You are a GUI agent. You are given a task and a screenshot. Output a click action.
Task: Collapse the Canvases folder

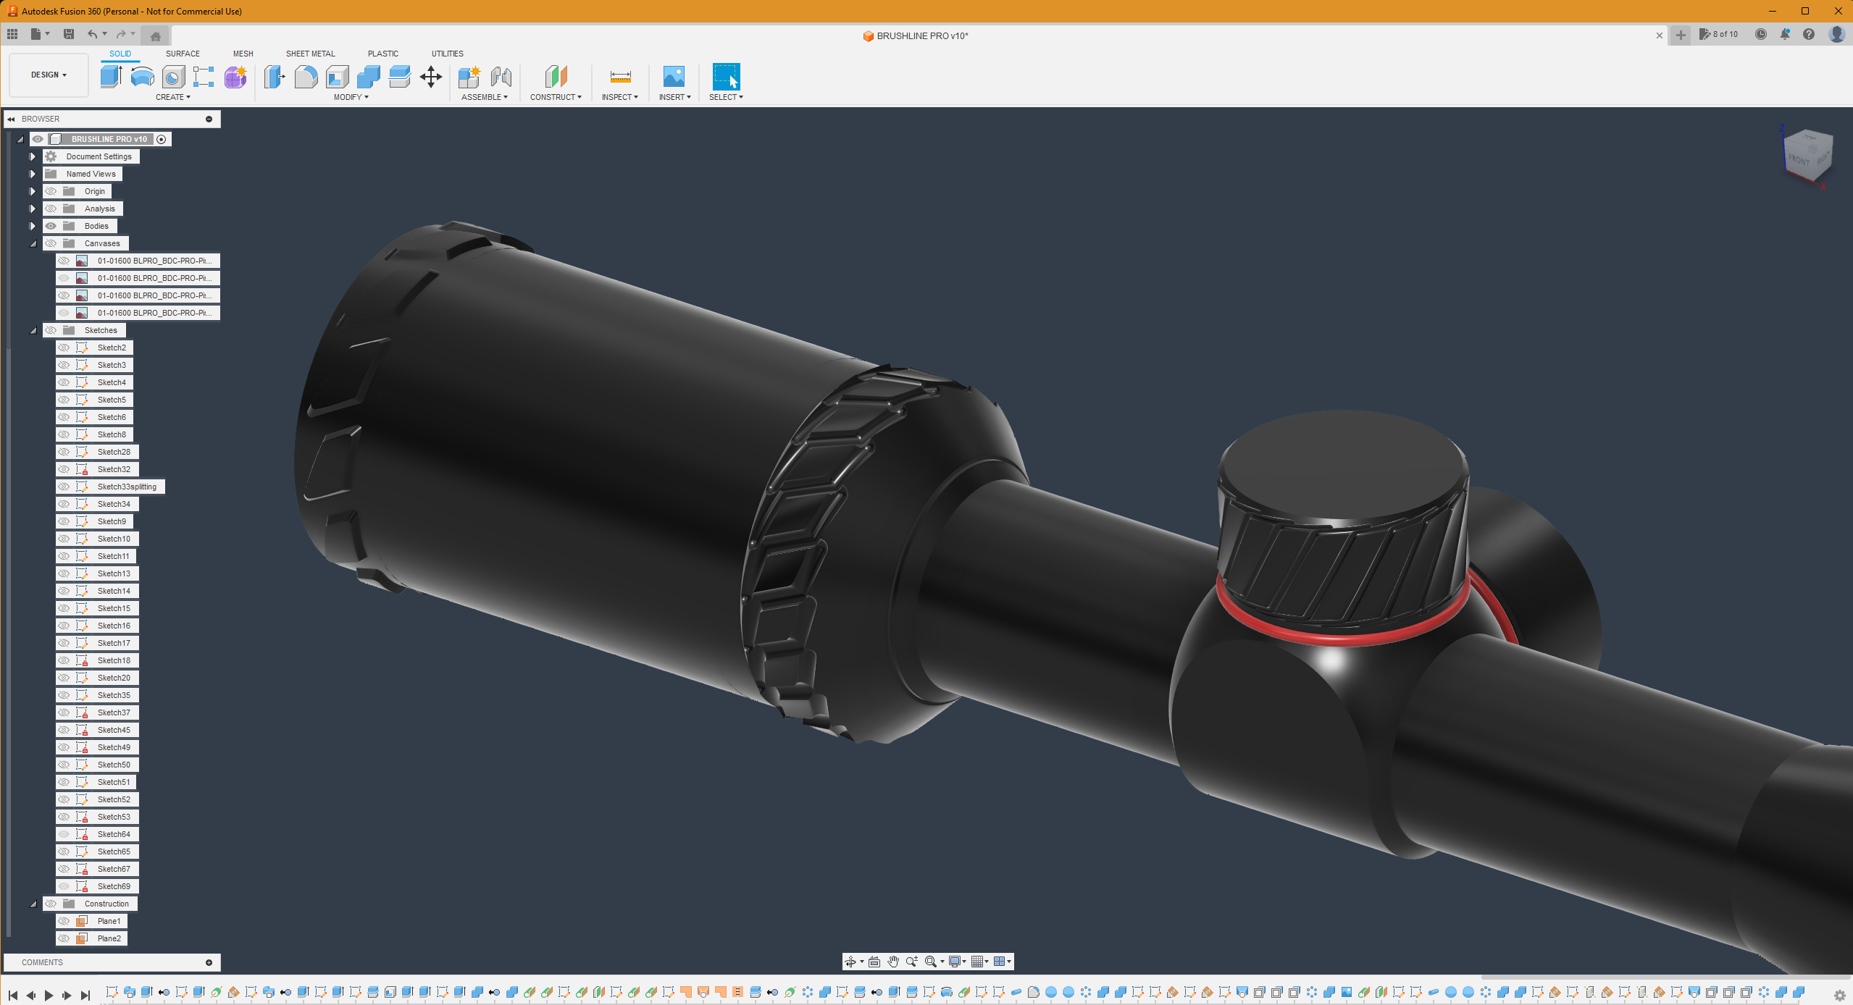coord(33,243)
